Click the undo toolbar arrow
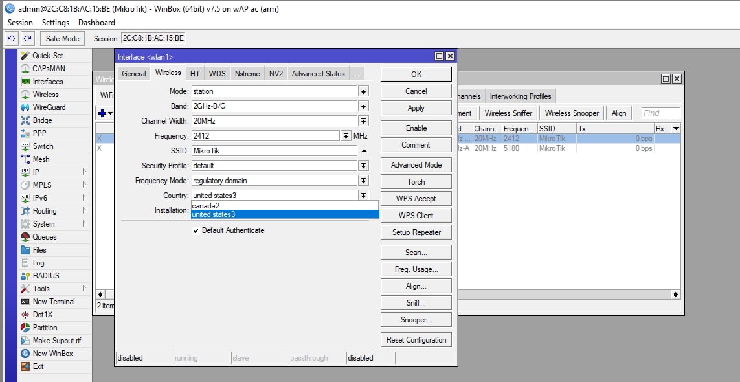This screenshot has height=382, width=740. [12, 39]
